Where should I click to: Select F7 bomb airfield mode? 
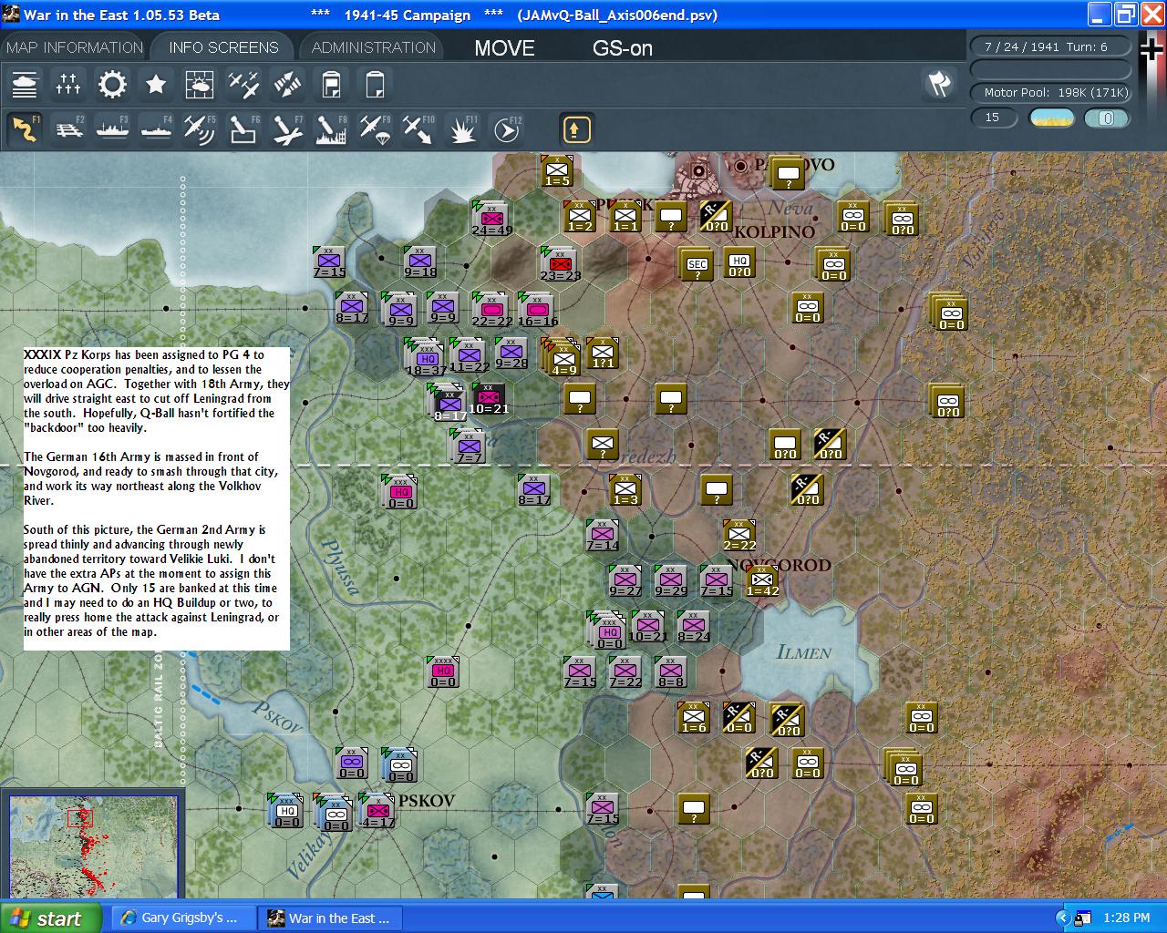(287, 129)
